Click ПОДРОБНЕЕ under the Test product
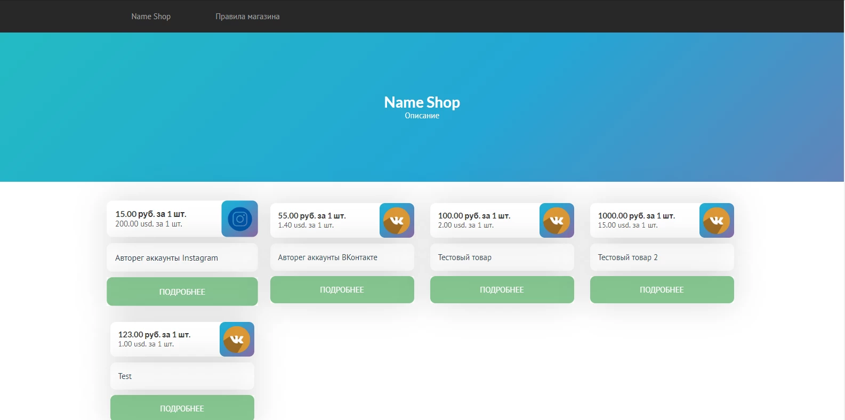 pos(182,408)
